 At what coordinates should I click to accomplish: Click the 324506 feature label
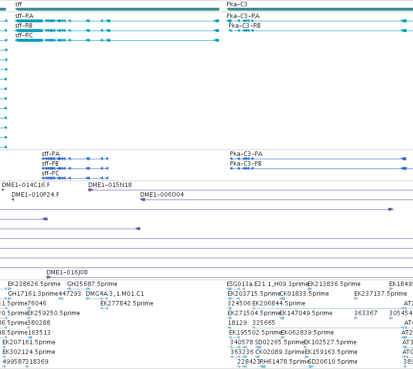point(239,303)
